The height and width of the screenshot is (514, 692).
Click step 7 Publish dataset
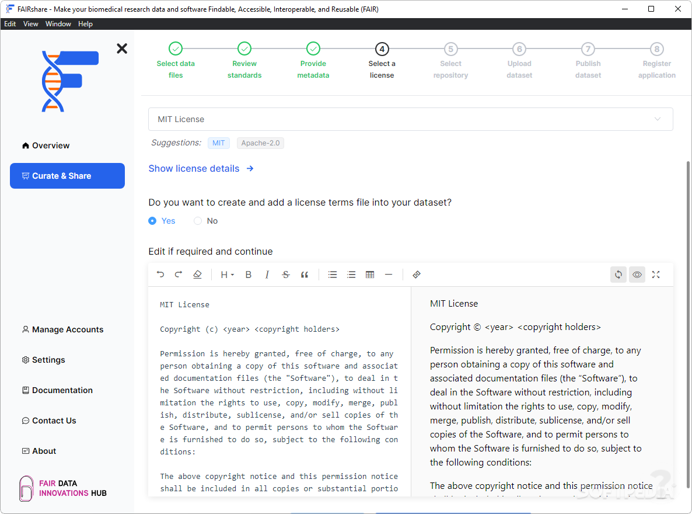[x=588, y=61]
